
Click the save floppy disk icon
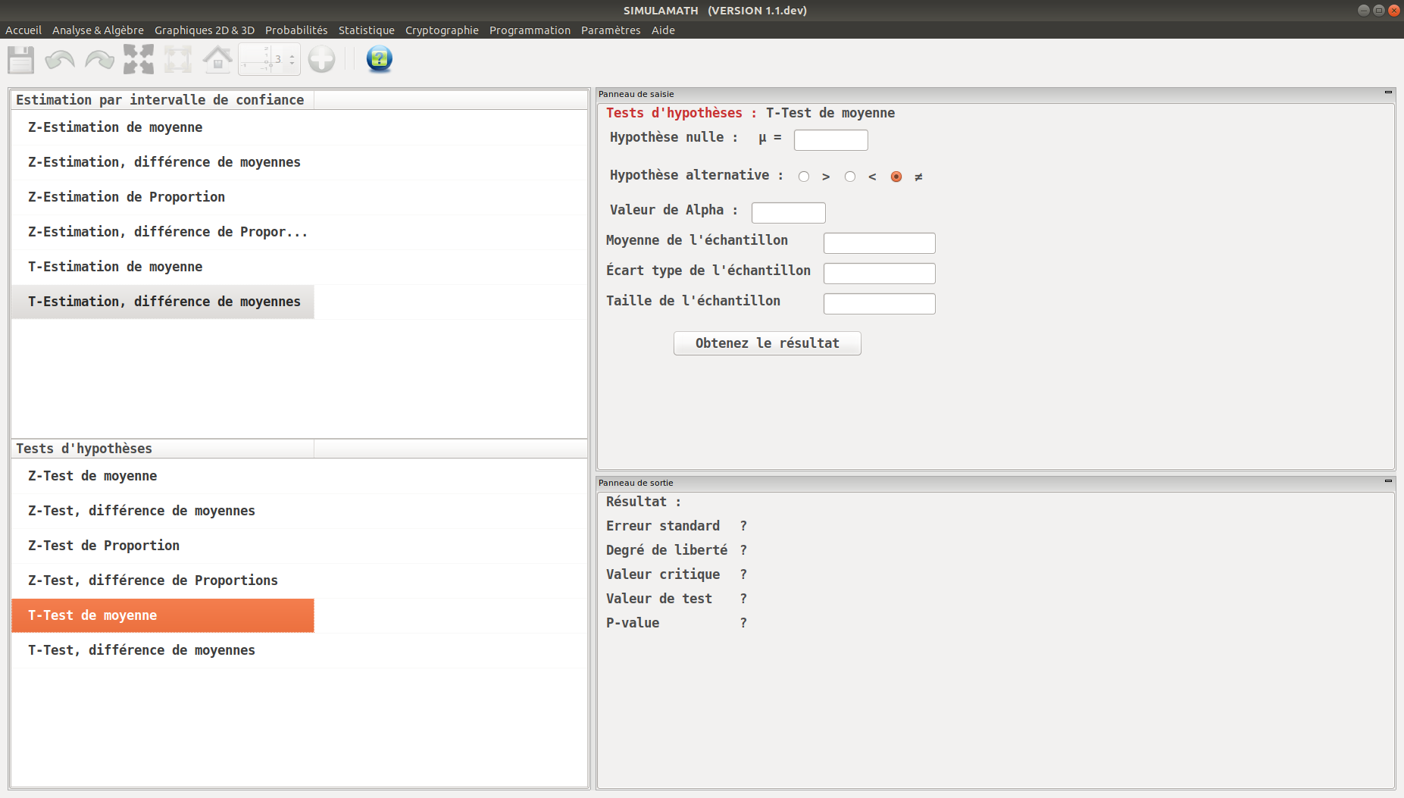20,59
